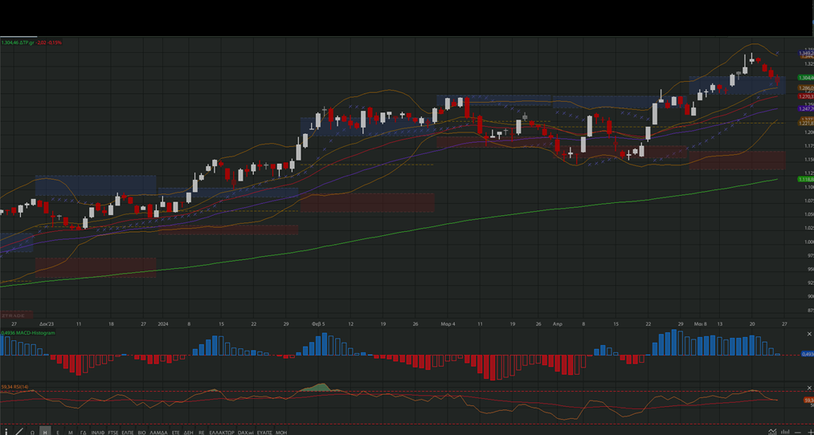The width and height of the screenshot is (814, 435).
Task: Open the info icon at bottom left
Action: (x=6, y=432)
